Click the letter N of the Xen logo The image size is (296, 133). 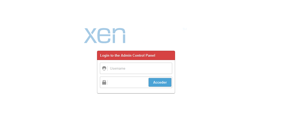(x=118, y=35)
